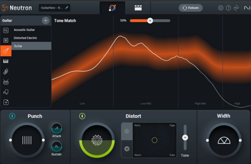251x164 pixels.
Task: Adjust the Tone vertical slider handle
Action: (185, 137)
